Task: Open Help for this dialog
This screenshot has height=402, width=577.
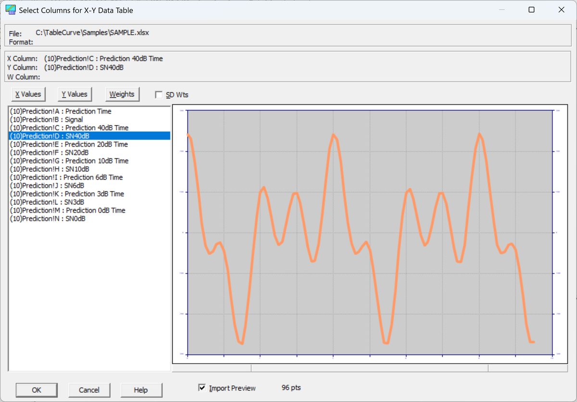Action: [x=141, y=390]
